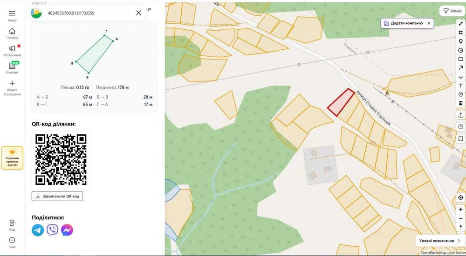Select the text T tool
Viewport: 466px width, 256px height.
coord(461,85)
